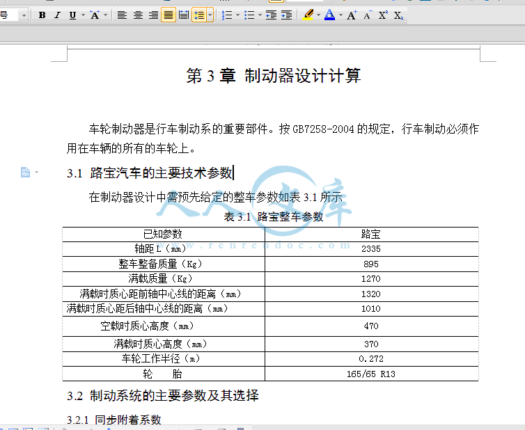Image resolution: width=525 pixels, height=430 pixels.
Task: Expand the paragraph layout icon's arrow
Action: [x=36, y=173]
